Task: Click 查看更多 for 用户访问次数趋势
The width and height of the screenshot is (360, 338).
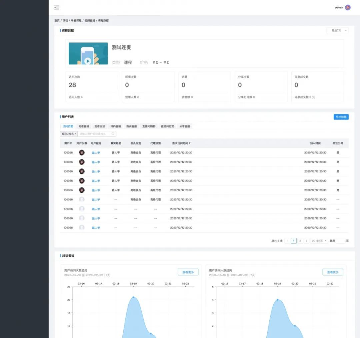Action: 188,272
